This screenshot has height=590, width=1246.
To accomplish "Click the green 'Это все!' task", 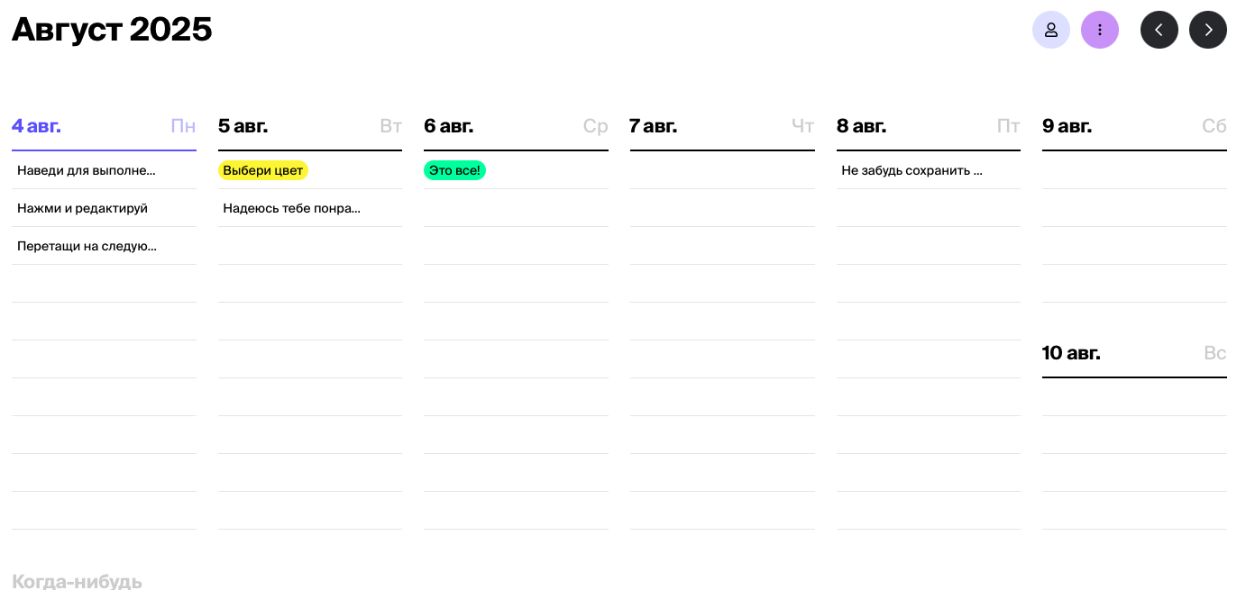I will [x=454, y=170].
